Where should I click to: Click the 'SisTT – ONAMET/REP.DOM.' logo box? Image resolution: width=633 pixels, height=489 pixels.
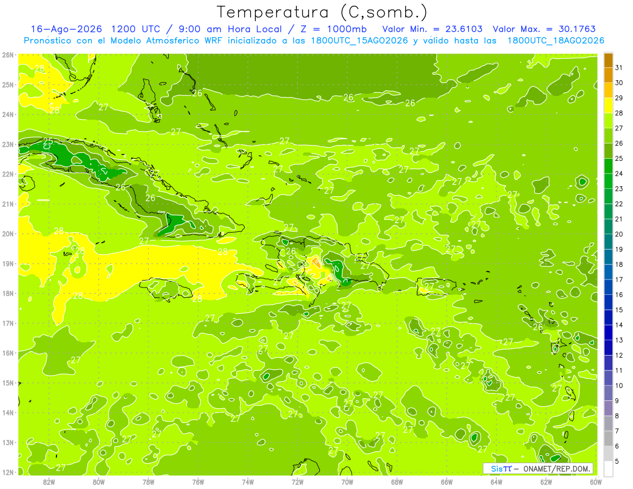[x=538, y=468]
